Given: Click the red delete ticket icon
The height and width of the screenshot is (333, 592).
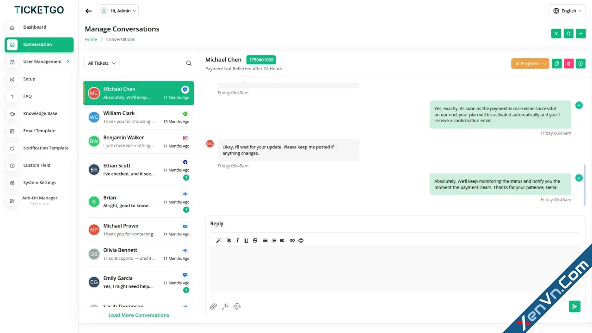Looking at the screenshot, I should (569, 64).
